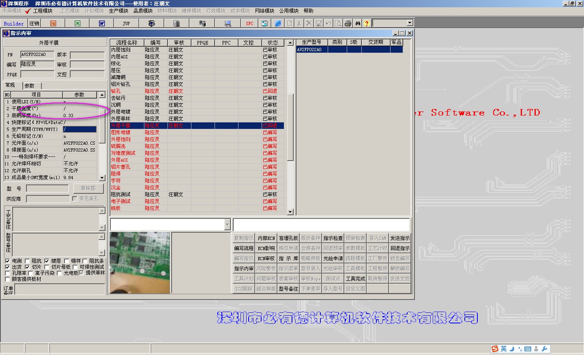Screen dimensions: 584x355
Task: Open the Internet Explorer icon in toolbar
Action: [x=278, y=24]
